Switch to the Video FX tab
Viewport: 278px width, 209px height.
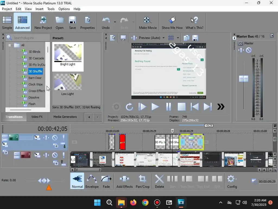coord(37,117)
